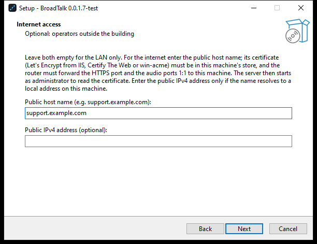Minimize the Setup window
This screenshot has width=317, height=244.
(x=254, y=8)
